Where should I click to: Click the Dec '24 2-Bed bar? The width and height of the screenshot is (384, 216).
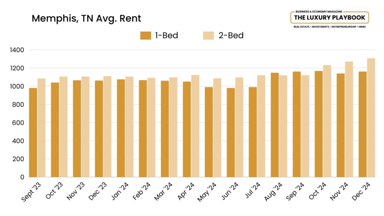(x=371, y=118)
